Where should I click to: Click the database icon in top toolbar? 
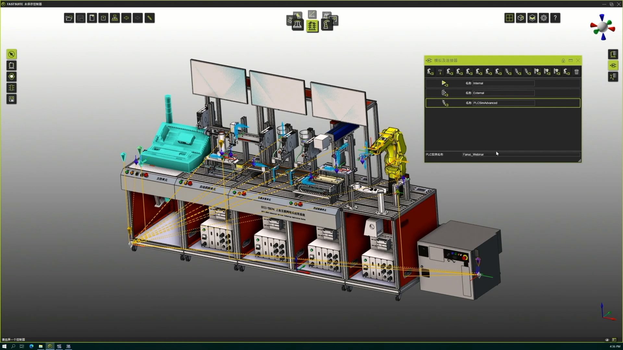coord(80,18)
